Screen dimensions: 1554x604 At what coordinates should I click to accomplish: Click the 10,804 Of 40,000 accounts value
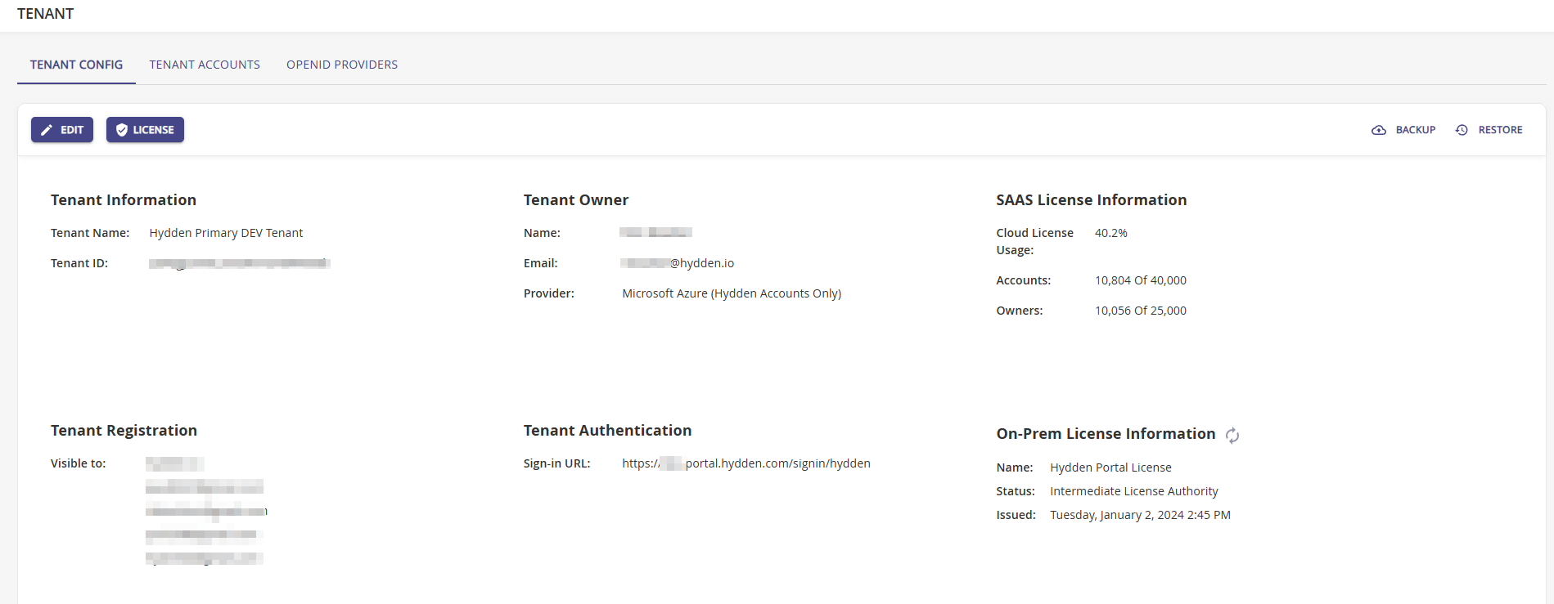pyautogui.click(x=1140, y=280)
